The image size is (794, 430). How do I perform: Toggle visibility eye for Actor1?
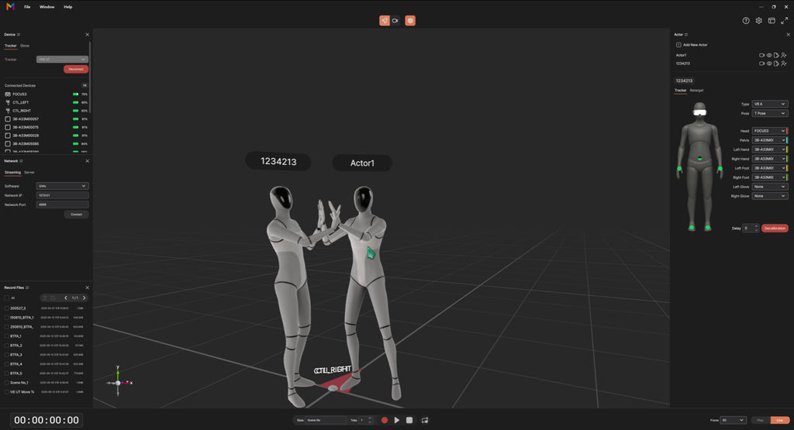pyautogui.click(x=769, y=55)
